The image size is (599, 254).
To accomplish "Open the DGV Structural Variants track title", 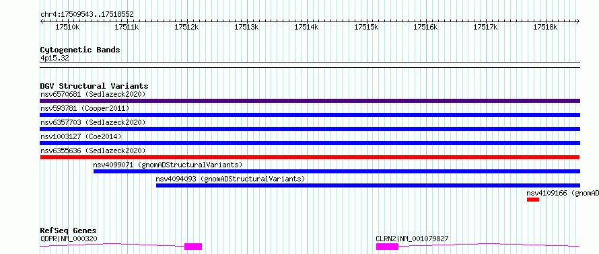I will 94,86.
